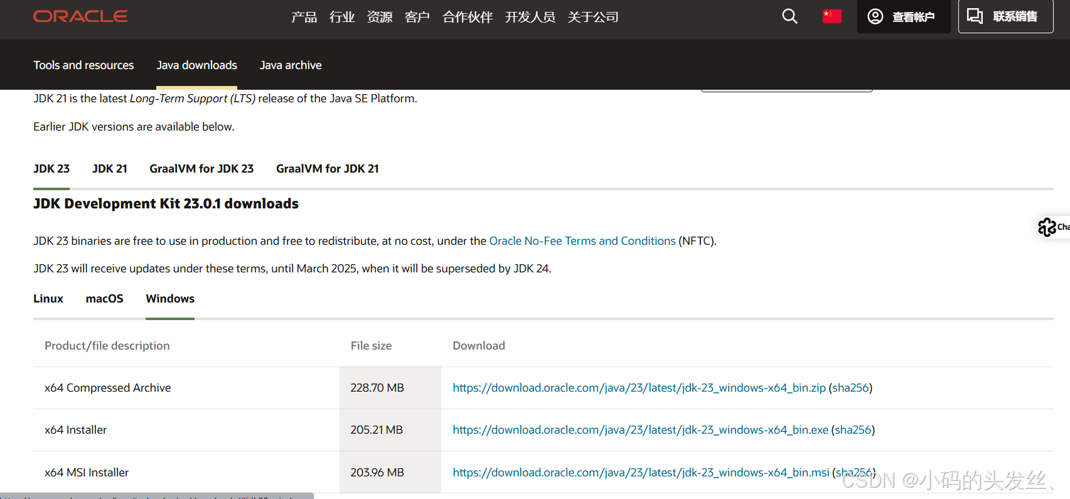Click the Download column header
The height and width of the screenshot is (499, 1070).
[479, 346]
